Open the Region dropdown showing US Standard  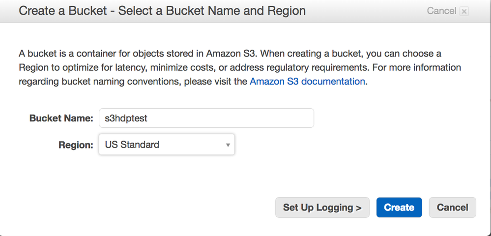coord(166,145)
